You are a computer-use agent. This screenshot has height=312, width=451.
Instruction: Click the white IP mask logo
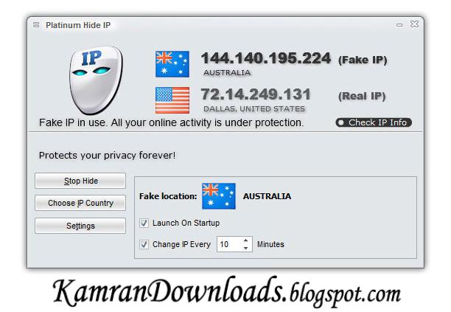96,80
